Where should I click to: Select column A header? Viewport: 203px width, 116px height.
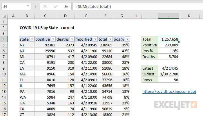pyautogui.click(x=13, y=16)
